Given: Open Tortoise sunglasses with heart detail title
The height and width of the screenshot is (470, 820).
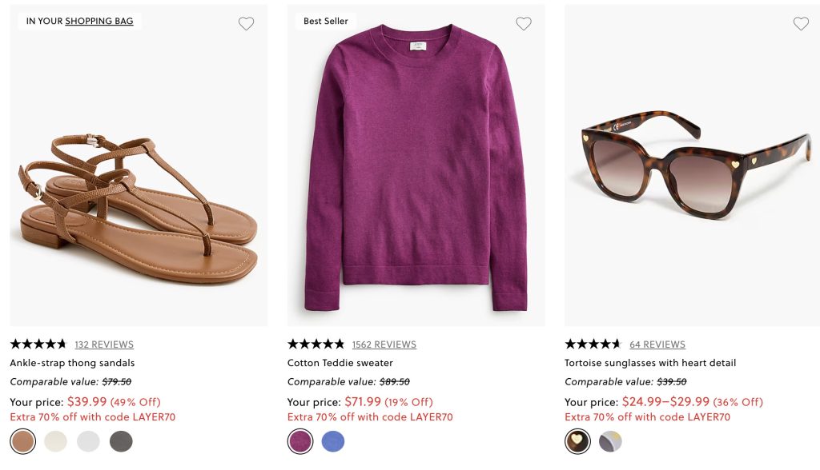Looking at the screenshot, I should 650,363.
